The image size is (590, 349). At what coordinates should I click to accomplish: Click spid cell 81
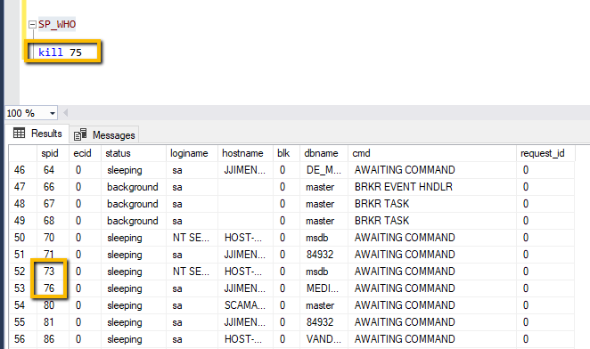pos(53,322)
